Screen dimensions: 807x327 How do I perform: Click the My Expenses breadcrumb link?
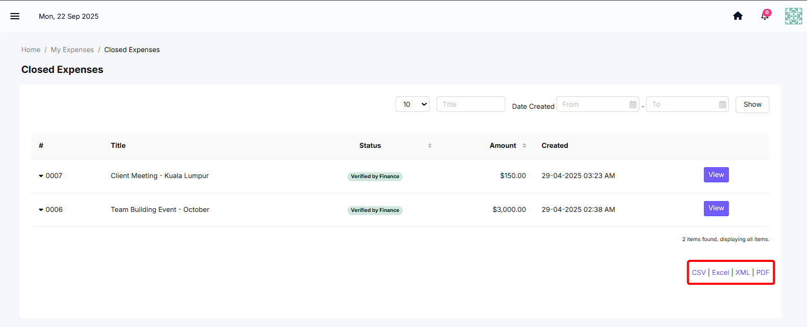pos(72,50)
